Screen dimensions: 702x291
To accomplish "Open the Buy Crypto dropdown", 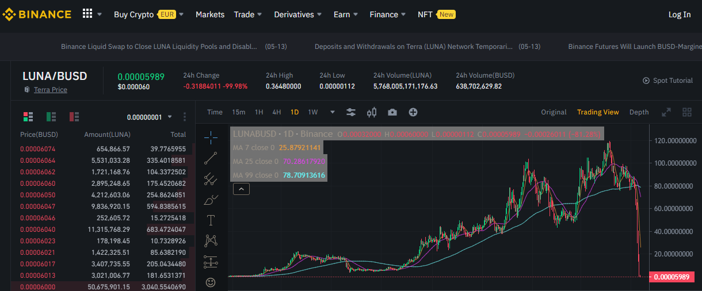I will pos(148,14).
